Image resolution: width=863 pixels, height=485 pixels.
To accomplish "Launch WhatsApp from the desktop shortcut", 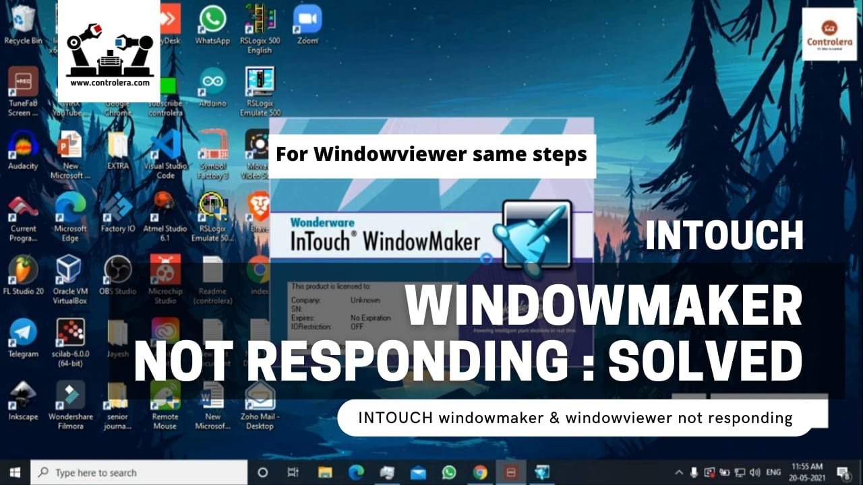I will click(212, 26).
